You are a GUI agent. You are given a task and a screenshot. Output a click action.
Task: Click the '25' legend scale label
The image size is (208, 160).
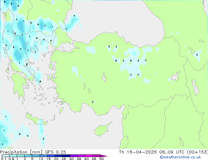coord(64,159)
